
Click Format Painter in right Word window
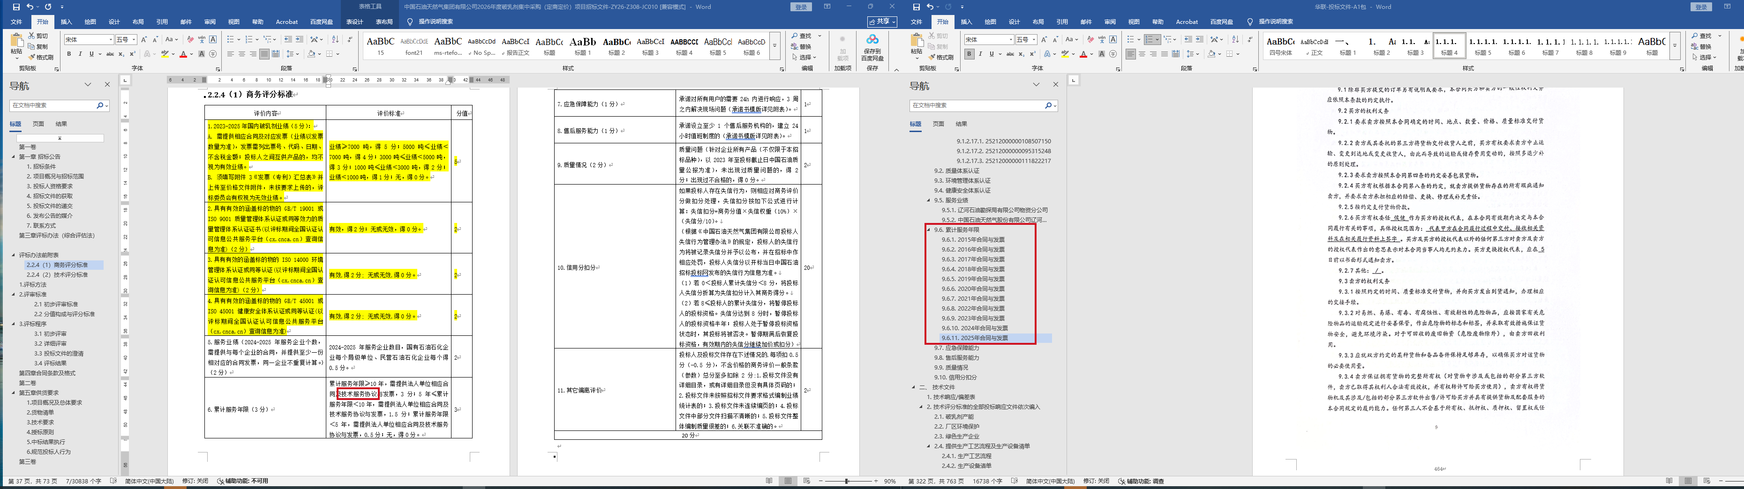tap(941, 58)
